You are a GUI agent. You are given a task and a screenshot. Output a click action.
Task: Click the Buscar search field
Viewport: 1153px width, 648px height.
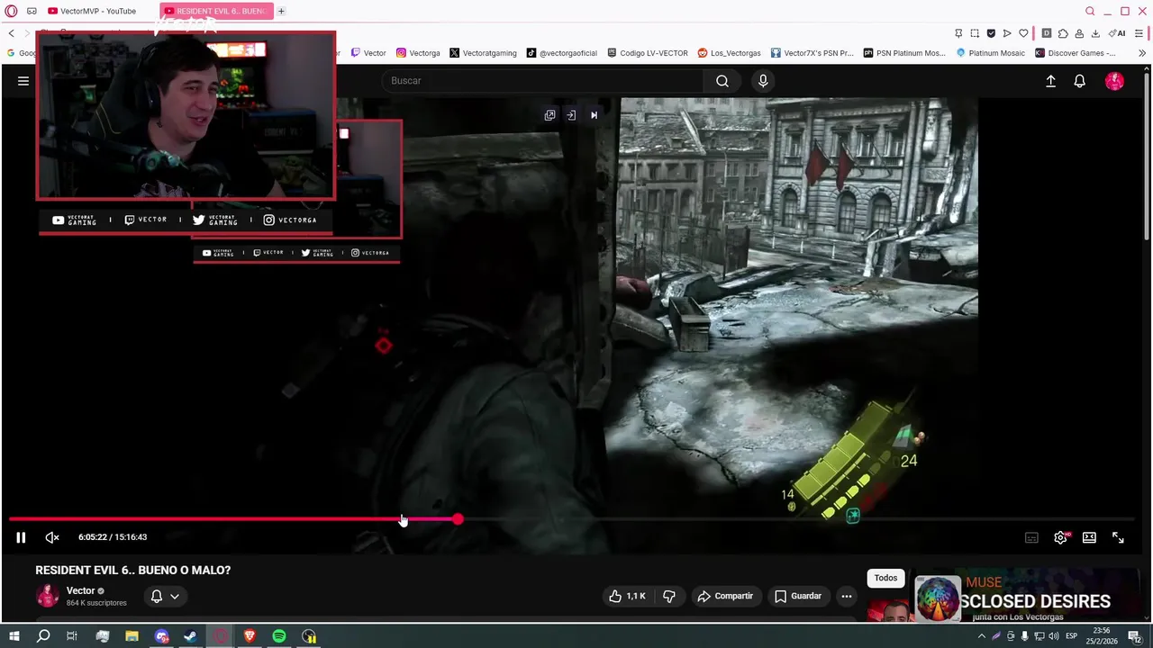(543, 81)
